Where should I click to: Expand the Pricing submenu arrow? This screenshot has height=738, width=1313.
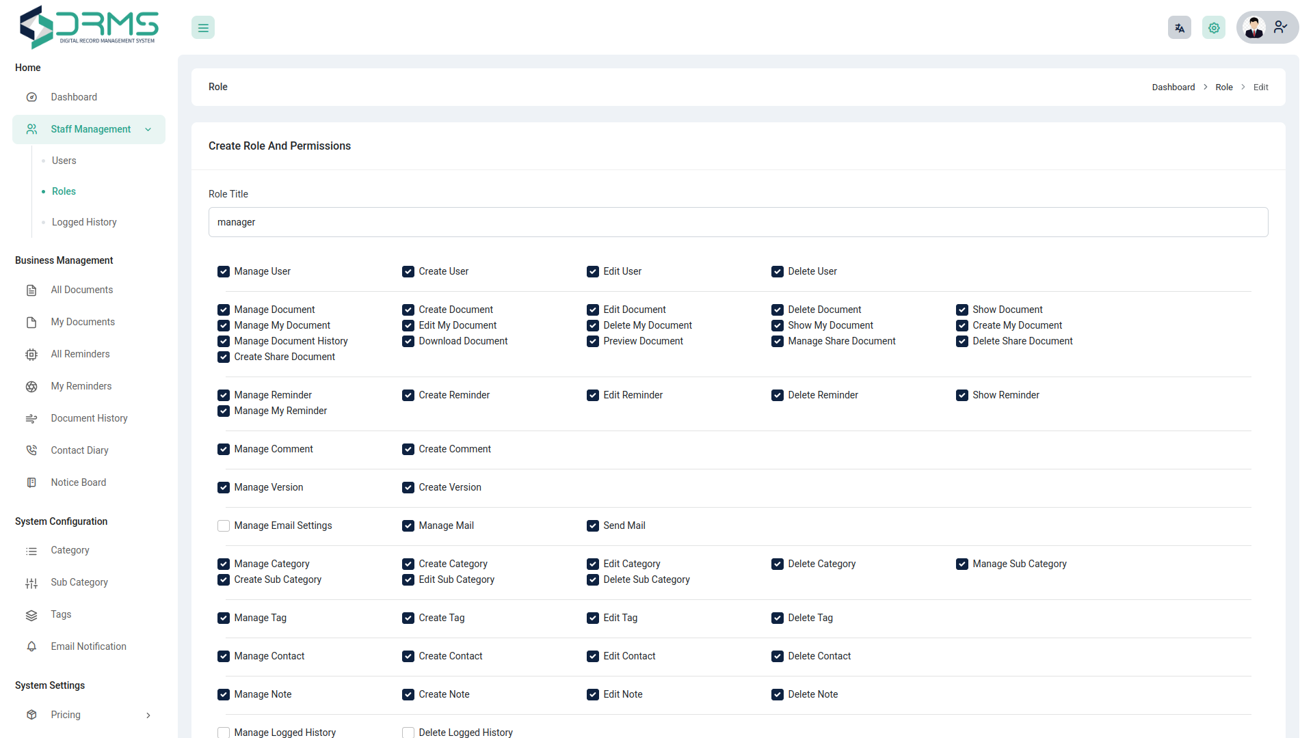tap(148, 715)
